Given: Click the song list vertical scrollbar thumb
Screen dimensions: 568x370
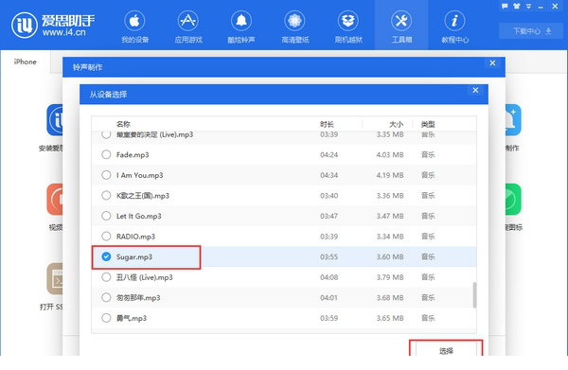Looking at the screenshot, I should click(474, 295).
